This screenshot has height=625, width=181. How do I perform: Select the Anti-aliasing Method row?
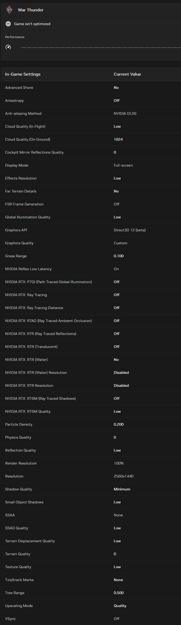tap(91, 113)
